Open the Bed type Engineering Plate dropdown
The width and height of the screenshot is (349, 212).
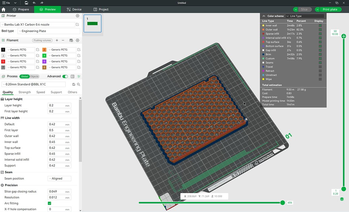[49, 31]
